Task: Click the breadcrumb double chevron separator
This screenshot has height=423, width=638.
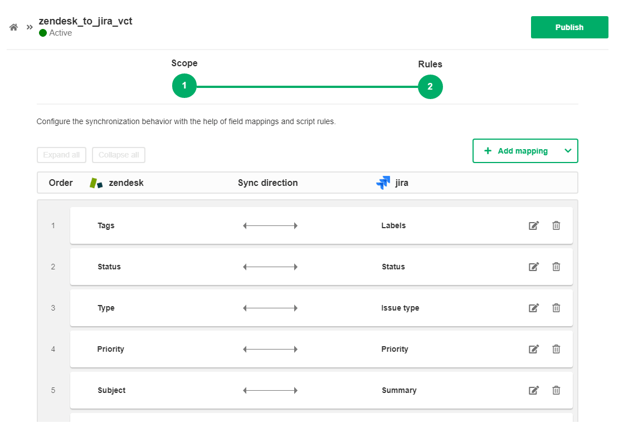Action: tap(30, 27)
